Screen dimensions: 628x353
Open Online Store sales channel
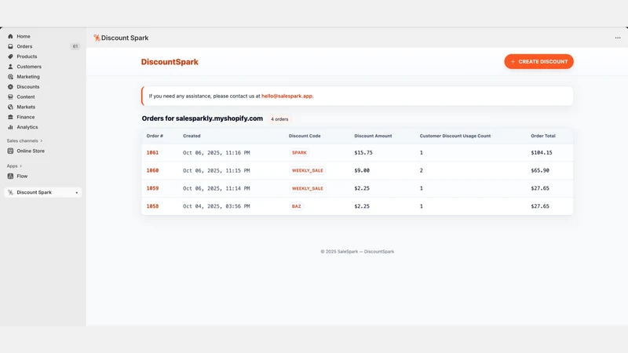pyautogui.click(x=31, y=151)
